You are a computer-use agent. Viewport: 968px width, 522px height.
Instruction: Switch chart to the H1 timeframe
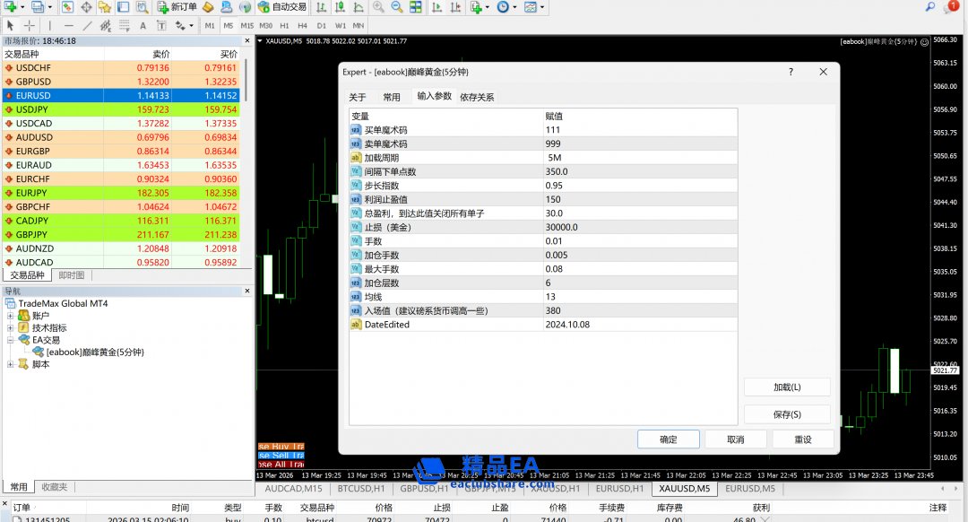tap(284, 25)
